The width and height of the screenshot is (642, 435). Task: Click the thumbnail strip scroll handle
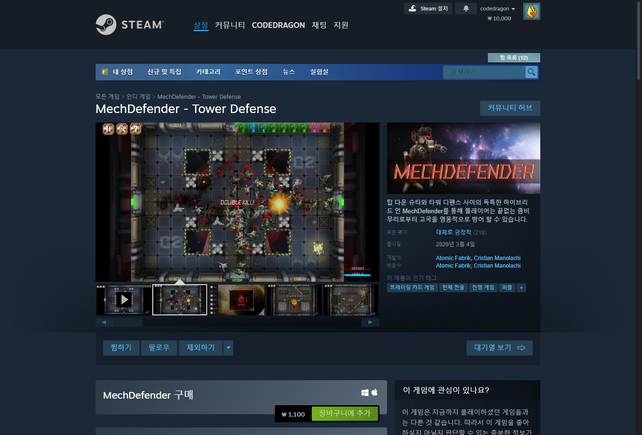pos(128,322)
